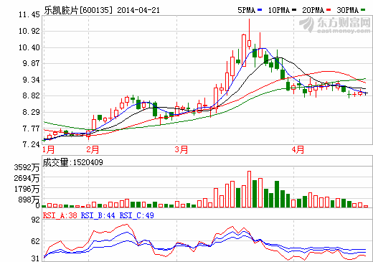
Task: Click the 7.77 price axis label
Action: point(31,128)
